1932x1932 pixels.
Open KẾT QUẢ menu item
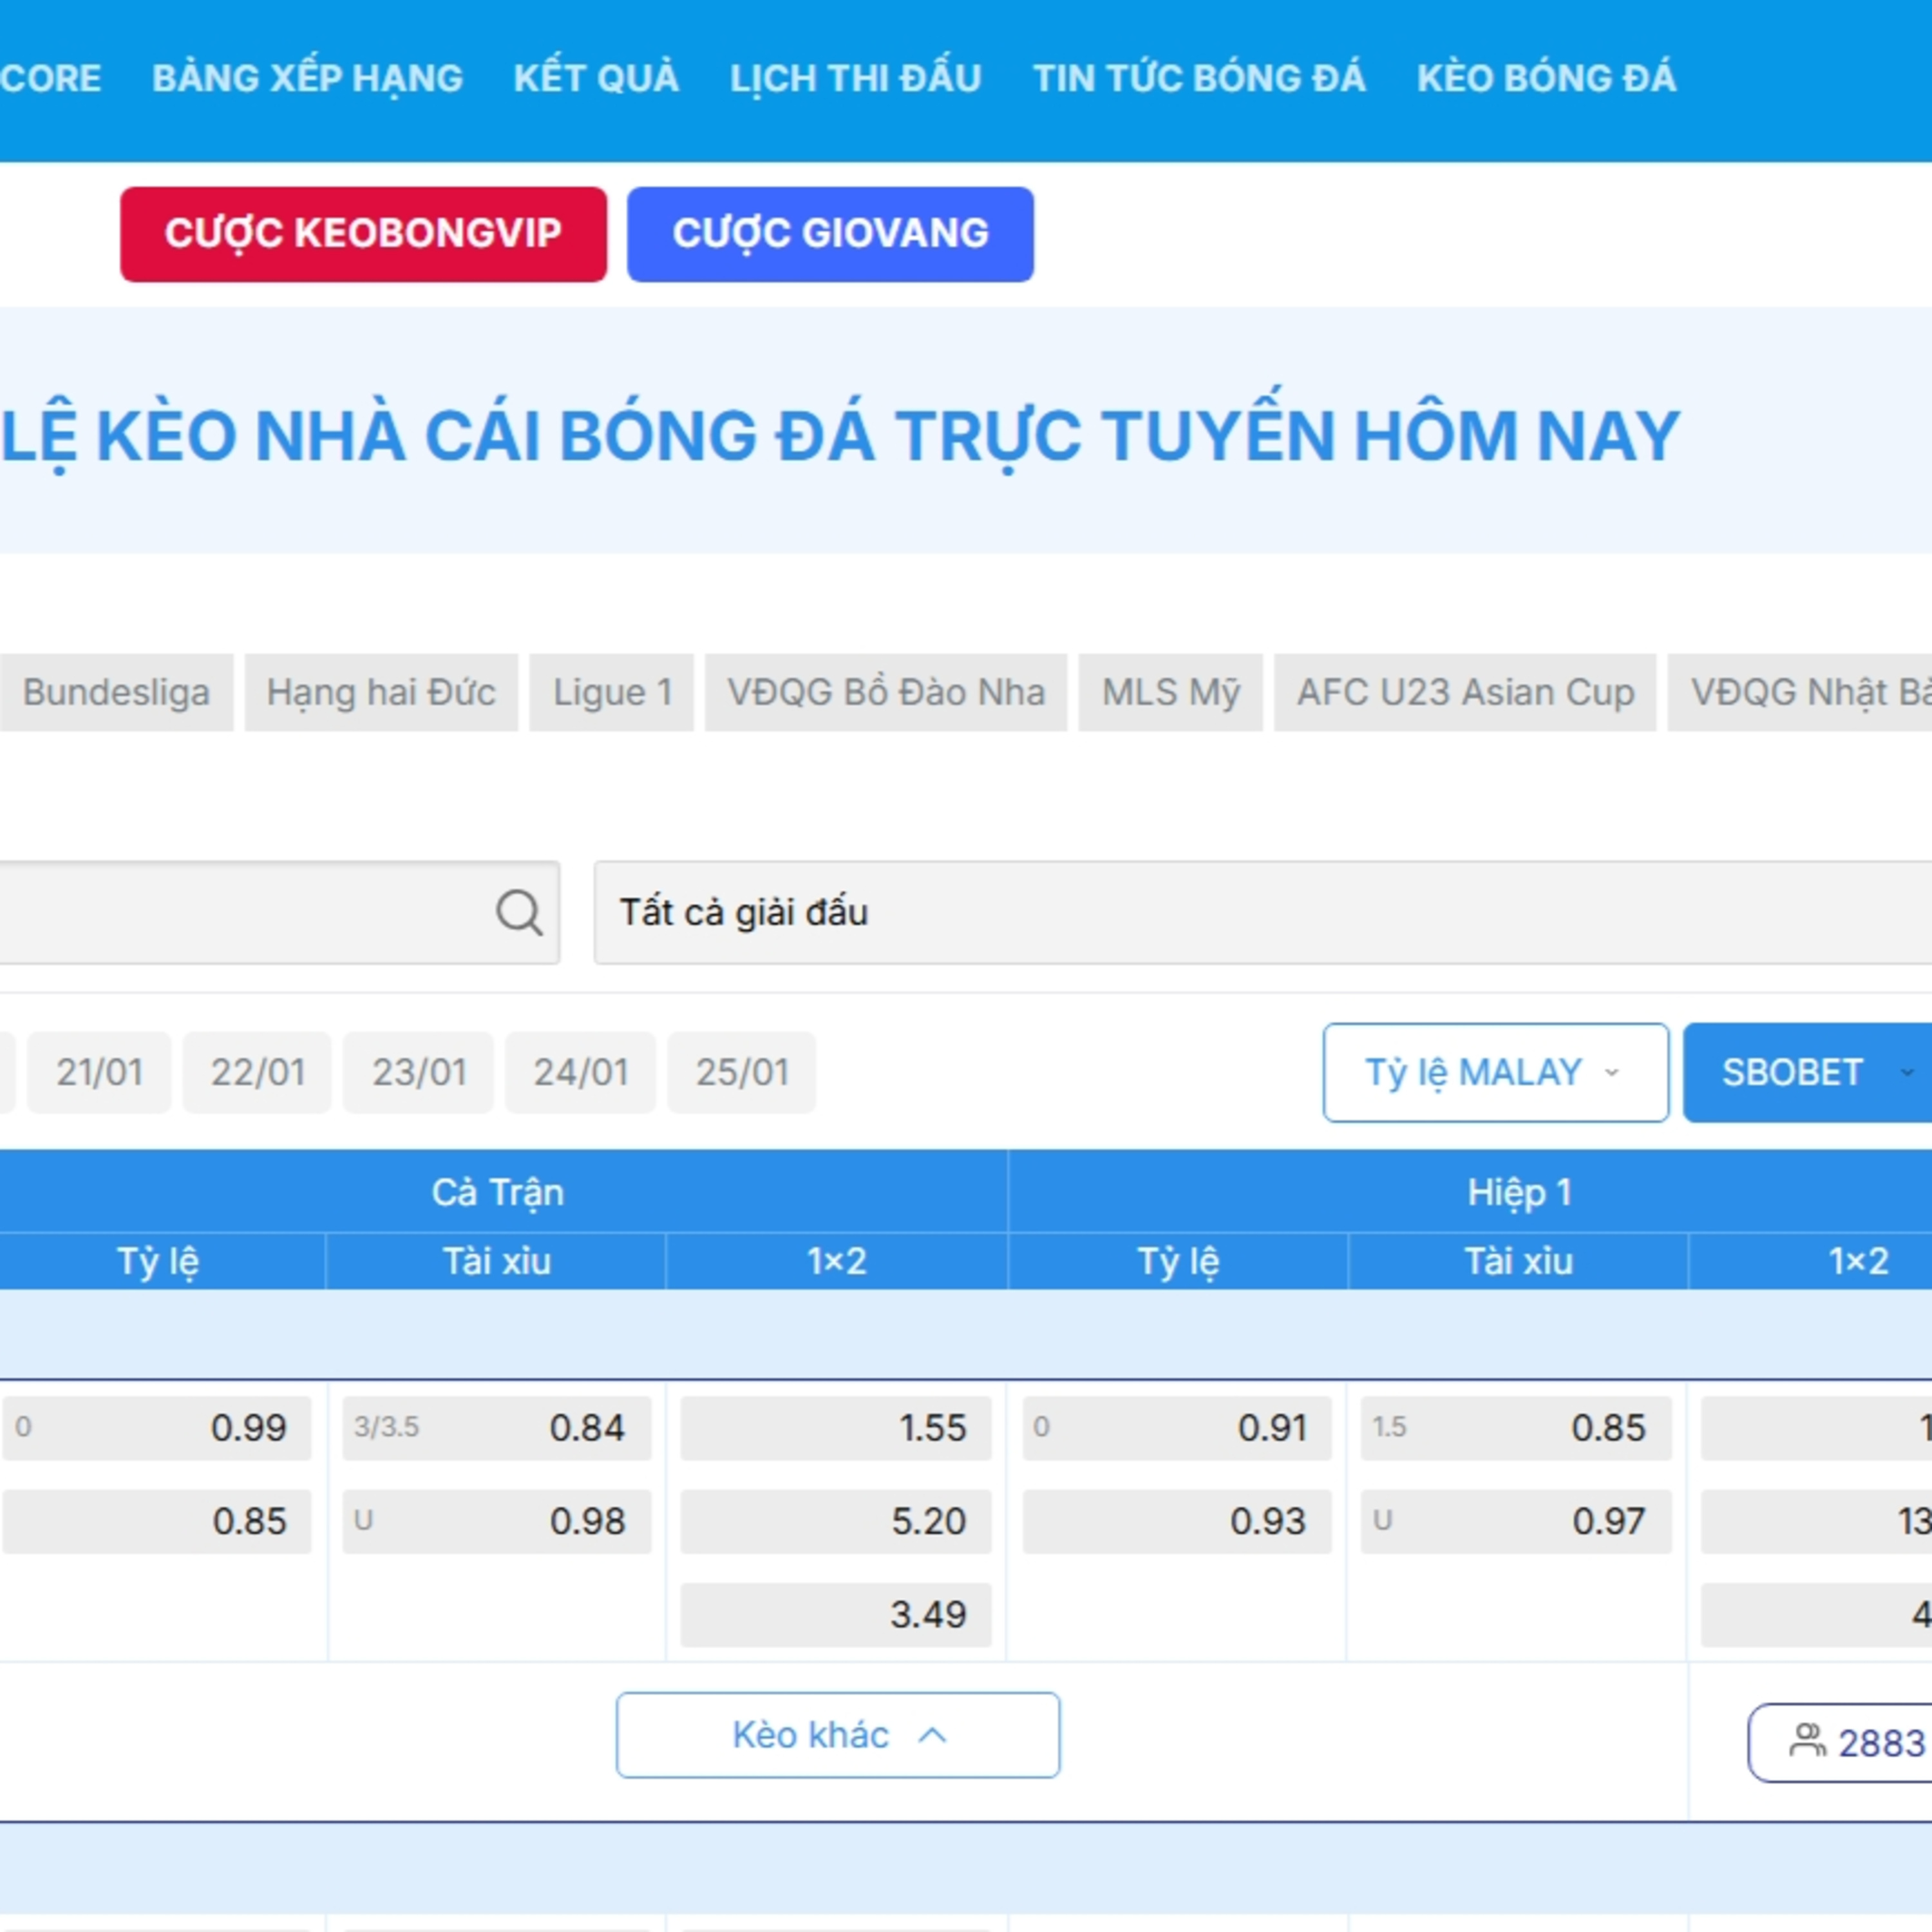coord(596,78)
